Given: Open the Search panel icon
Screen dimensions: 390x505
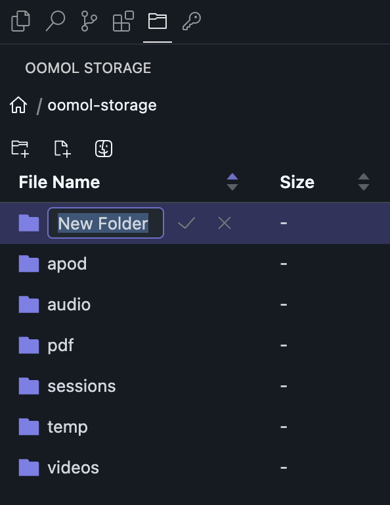Looking at the screenshot, I should click(55, 21).
